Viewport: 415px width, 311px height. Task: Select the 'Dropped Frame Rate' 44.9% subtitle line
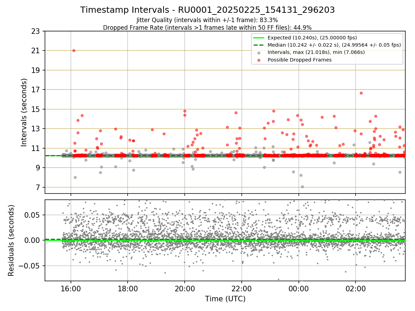click(207, 27)
